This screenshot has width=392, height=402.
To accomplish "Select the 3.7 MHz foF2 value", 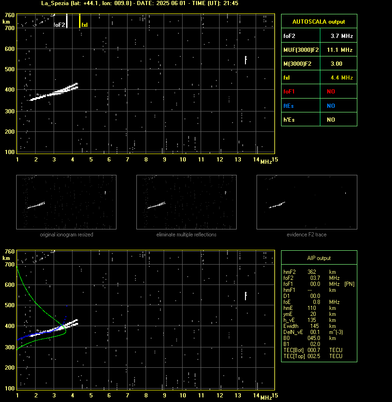I will (x=342, y=36).
